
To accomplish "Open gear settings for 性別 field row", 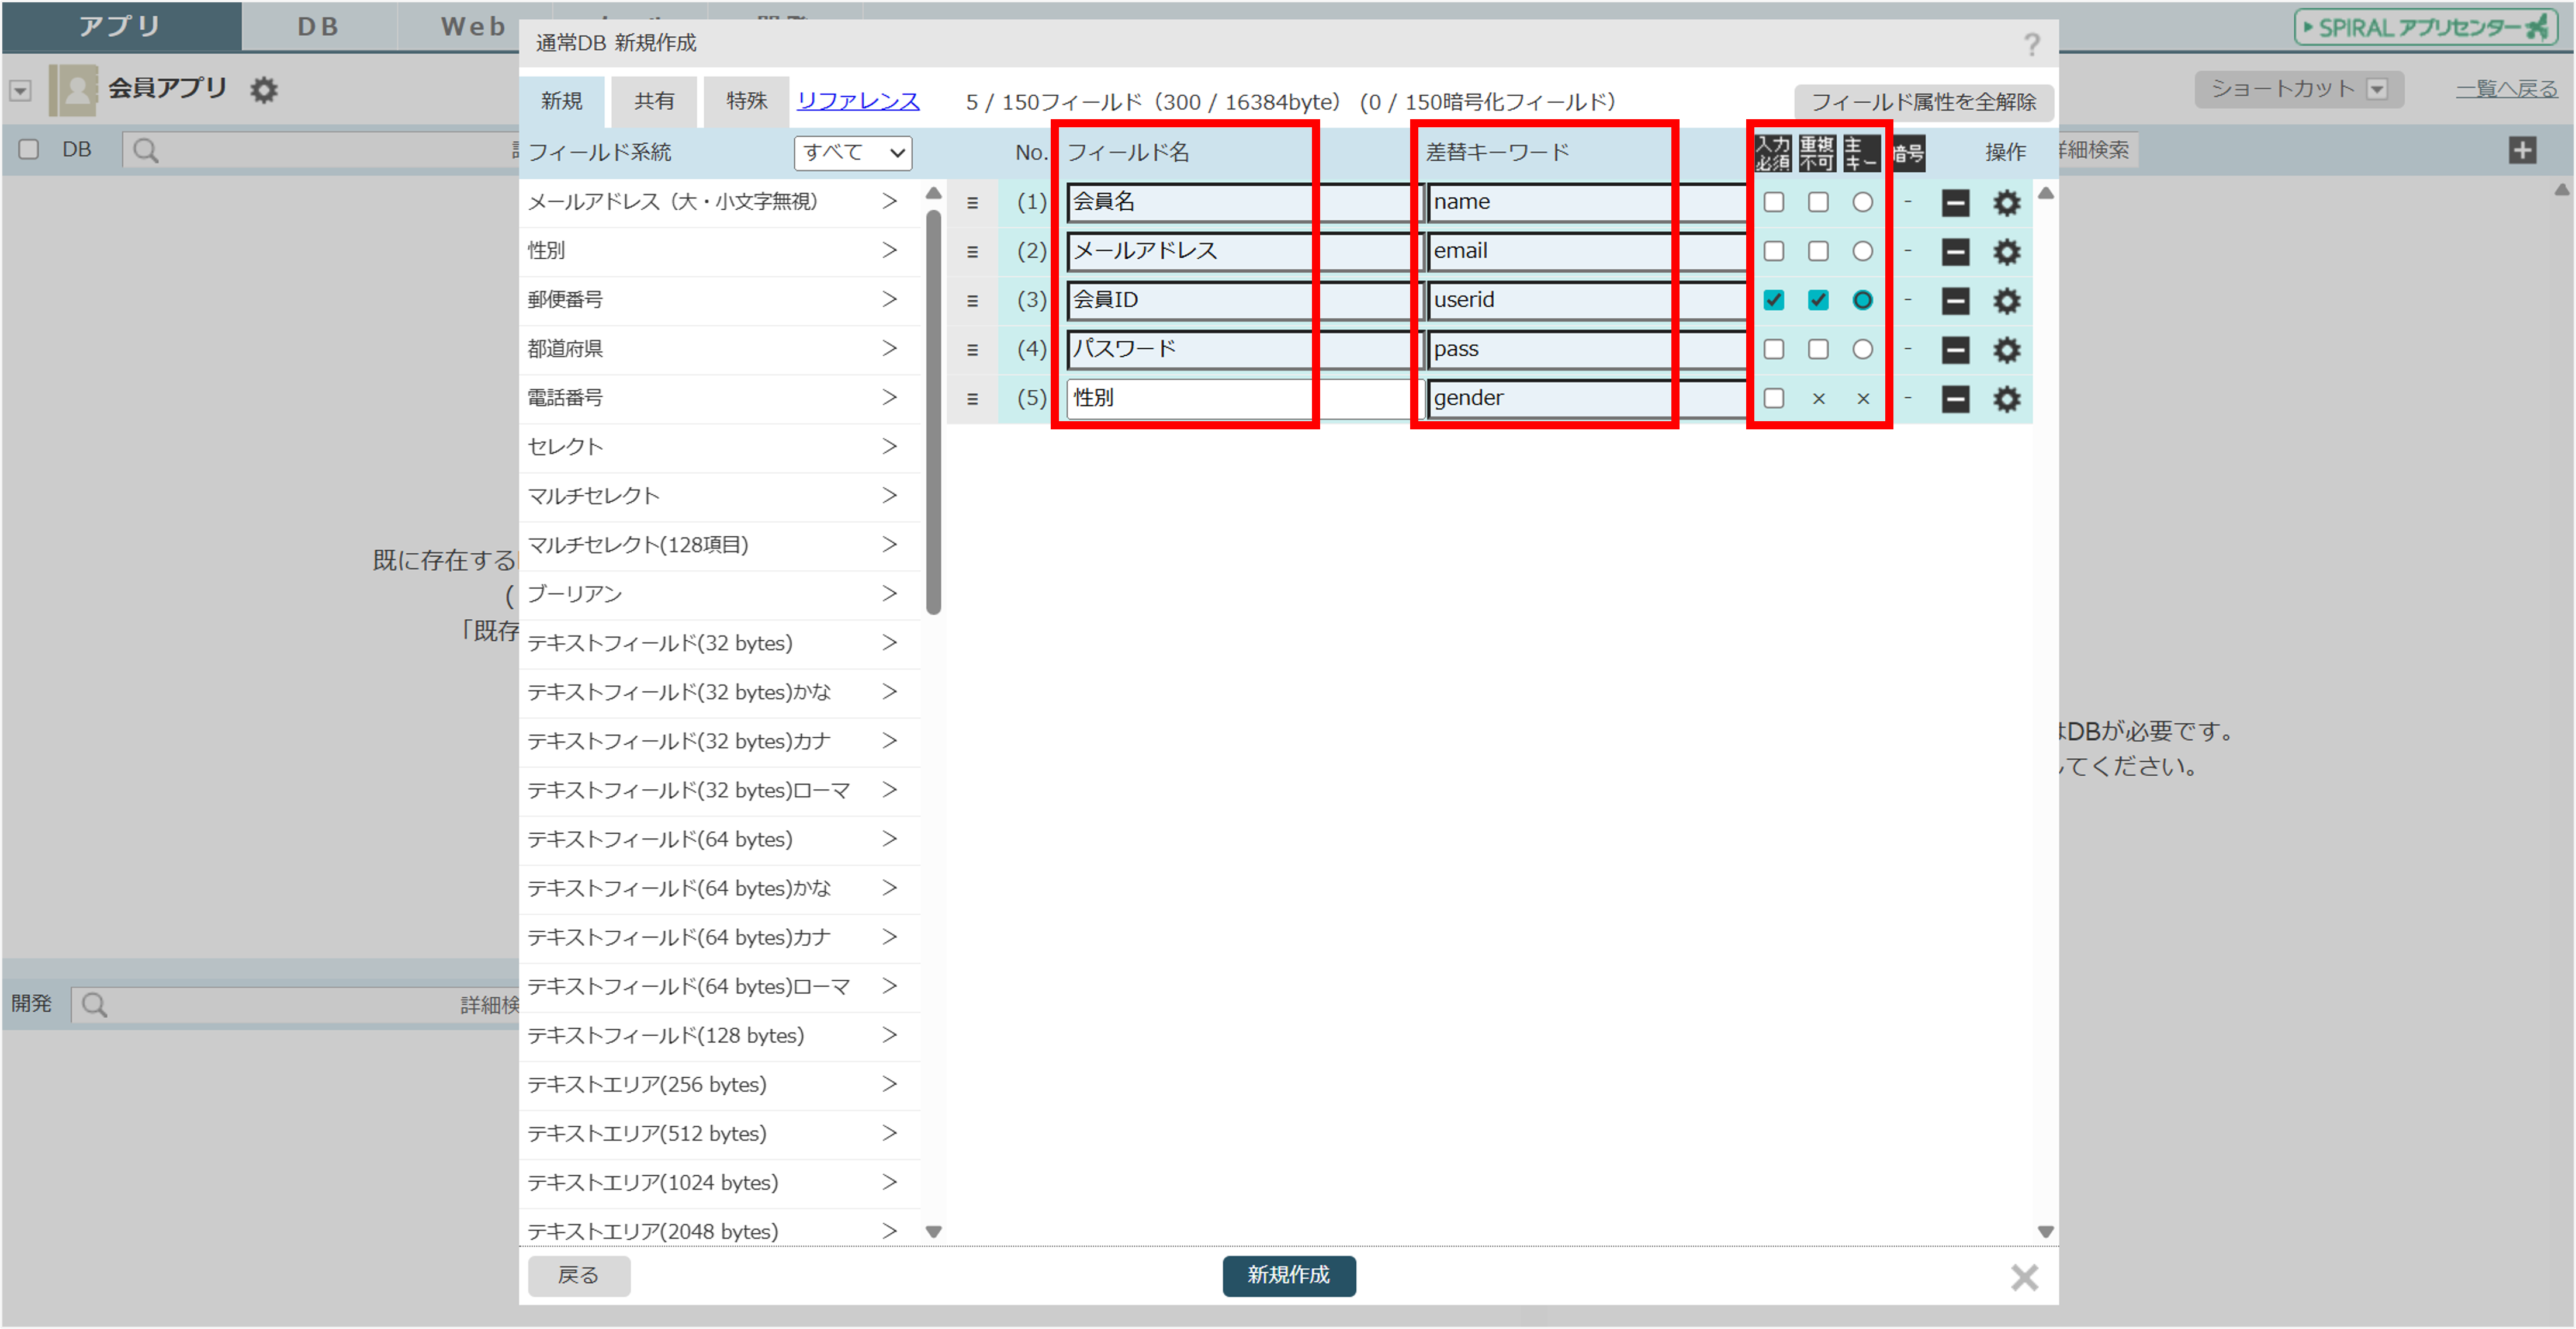I will point(2006,399).
